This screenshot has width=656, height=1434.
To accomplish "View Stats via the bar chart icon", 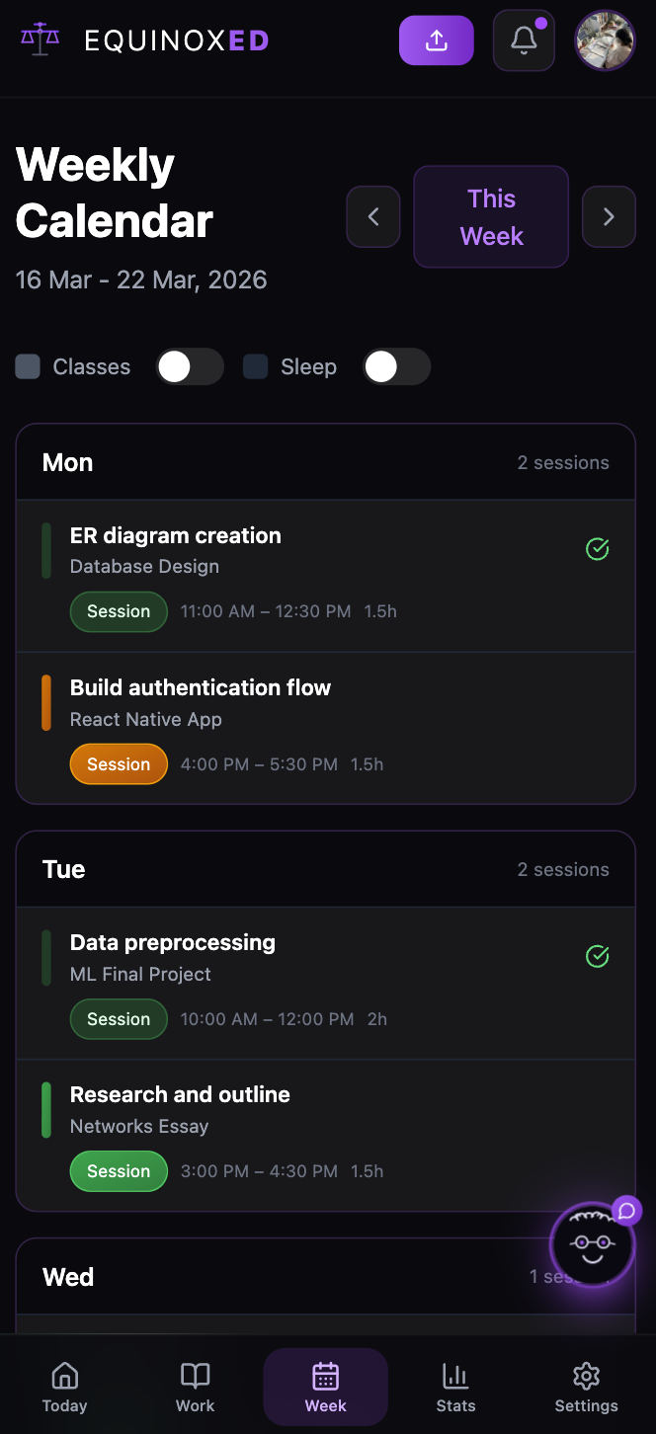I will tap(455, 1386).
